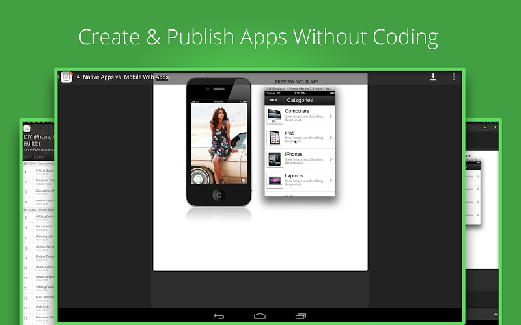Click the up chevron in the right window

[x=496, y=314]
